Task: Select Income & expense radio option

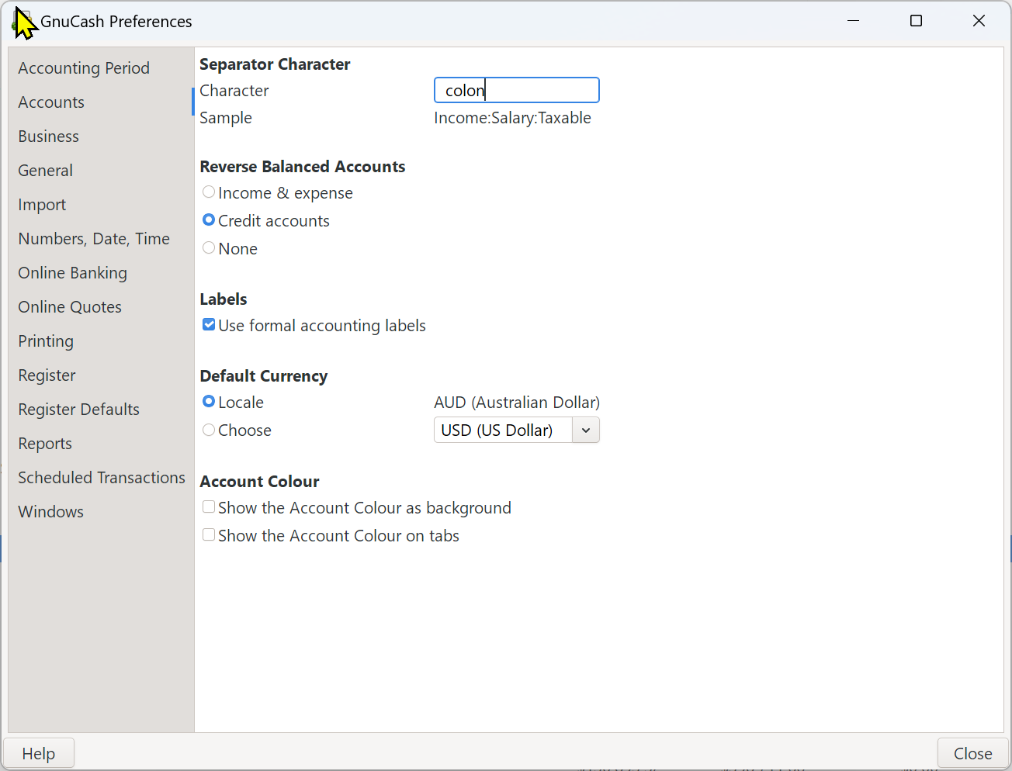Action: [x=209, y=192]
